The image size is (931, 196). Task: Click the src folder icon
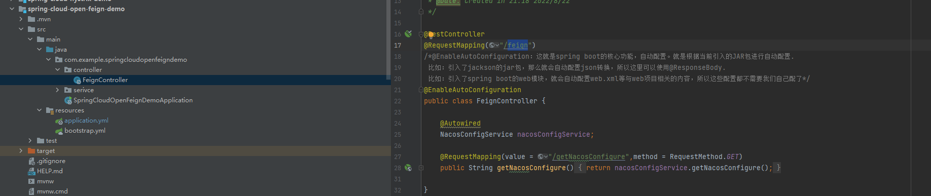31,29
